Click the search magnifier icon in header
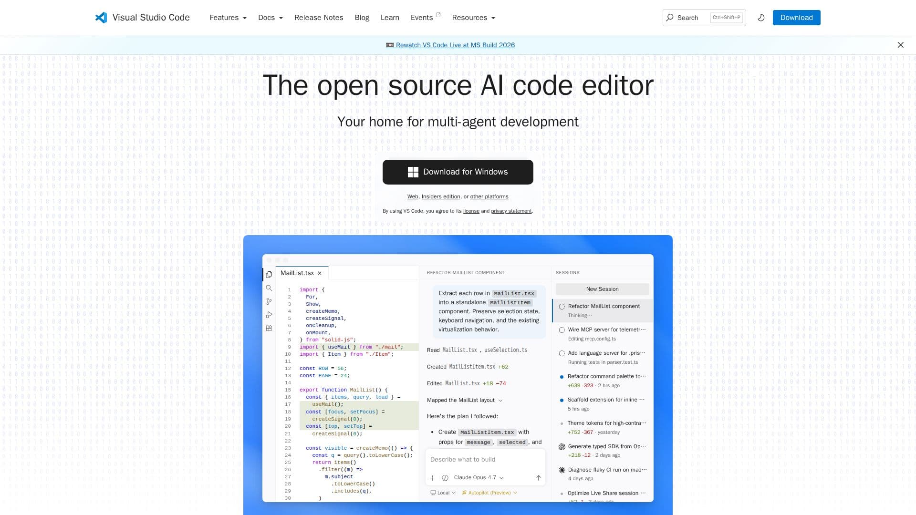Viewport: 916px width, 515px height. (670, 18)
